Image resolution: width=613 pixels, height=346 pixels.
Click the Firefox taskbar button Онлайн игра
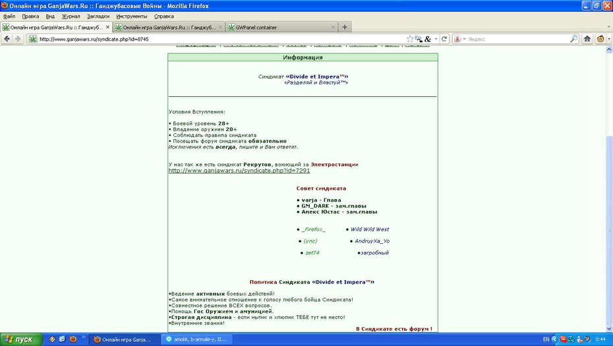coord(125,339)
